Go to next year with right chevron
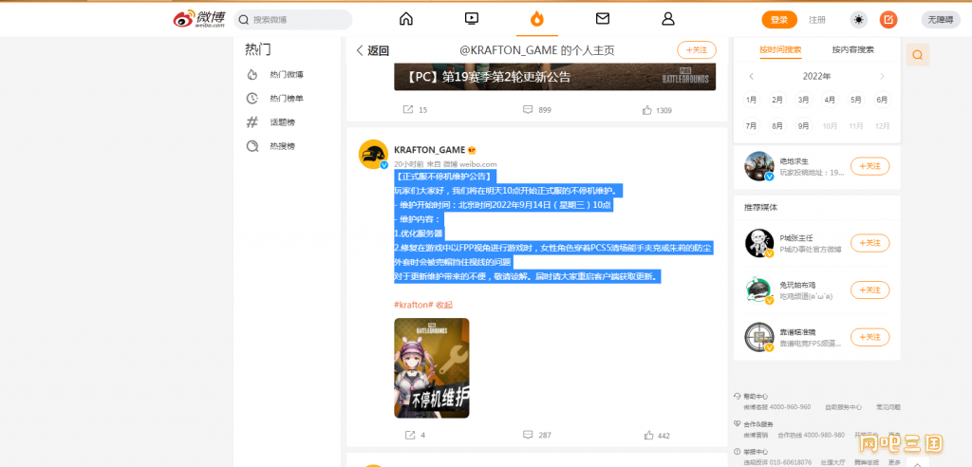The height and width of the screenshot is (467, 972). (x=882, y=76)
